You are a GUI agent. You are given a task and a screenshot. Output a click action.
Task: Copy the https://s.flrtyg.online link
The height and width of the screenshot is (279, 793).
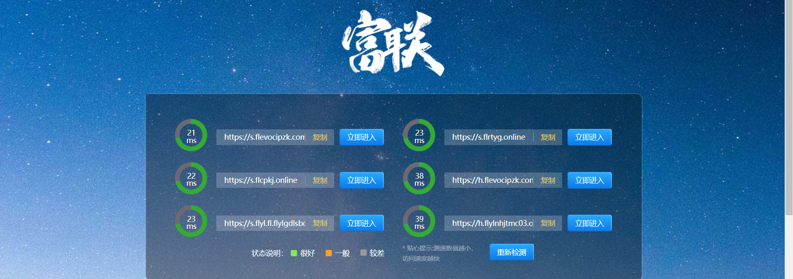(548, 137)
